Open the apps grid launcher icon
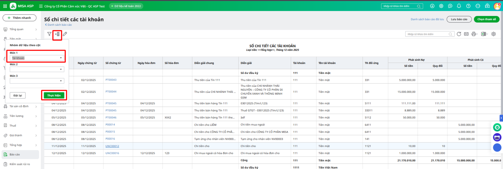The height and width of the screenshot is (169, 503). [x=5, y=6]
